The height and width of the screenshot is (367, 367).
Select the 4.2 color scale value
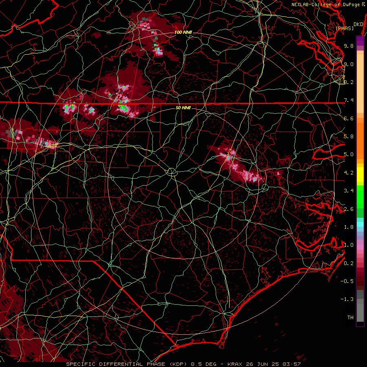[349, 173]
